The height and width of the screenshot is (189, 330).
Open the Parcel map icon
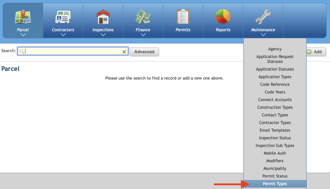[x=23, y=17]
